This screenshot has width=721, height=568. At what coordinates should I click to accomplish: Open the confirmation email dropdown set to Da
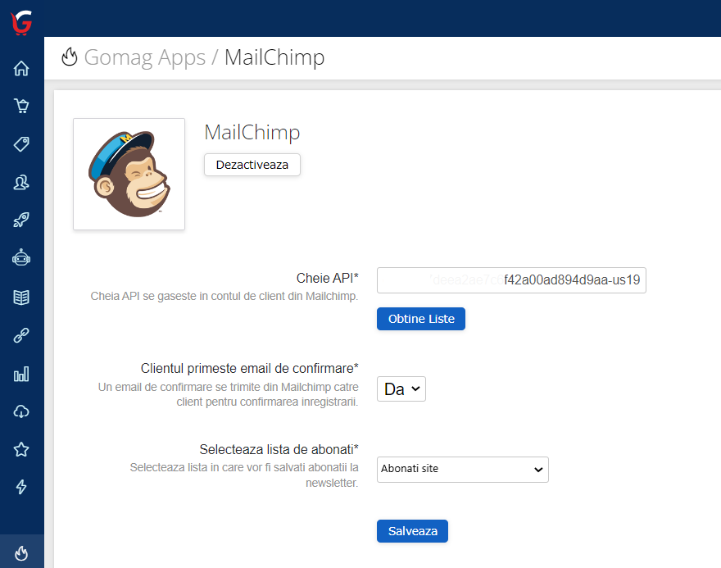pos(401,389)
